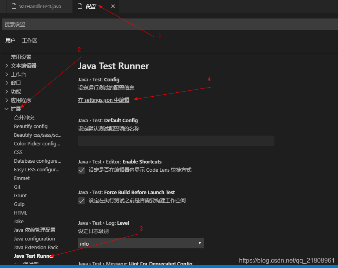Open the Log Level info dropdown
The height and width of the screenshot is (268, 338).
tap(141, 243)
